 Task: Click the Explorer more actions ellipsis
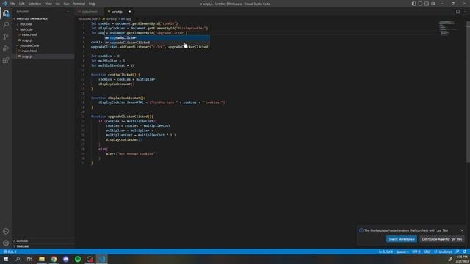(68, 12)
